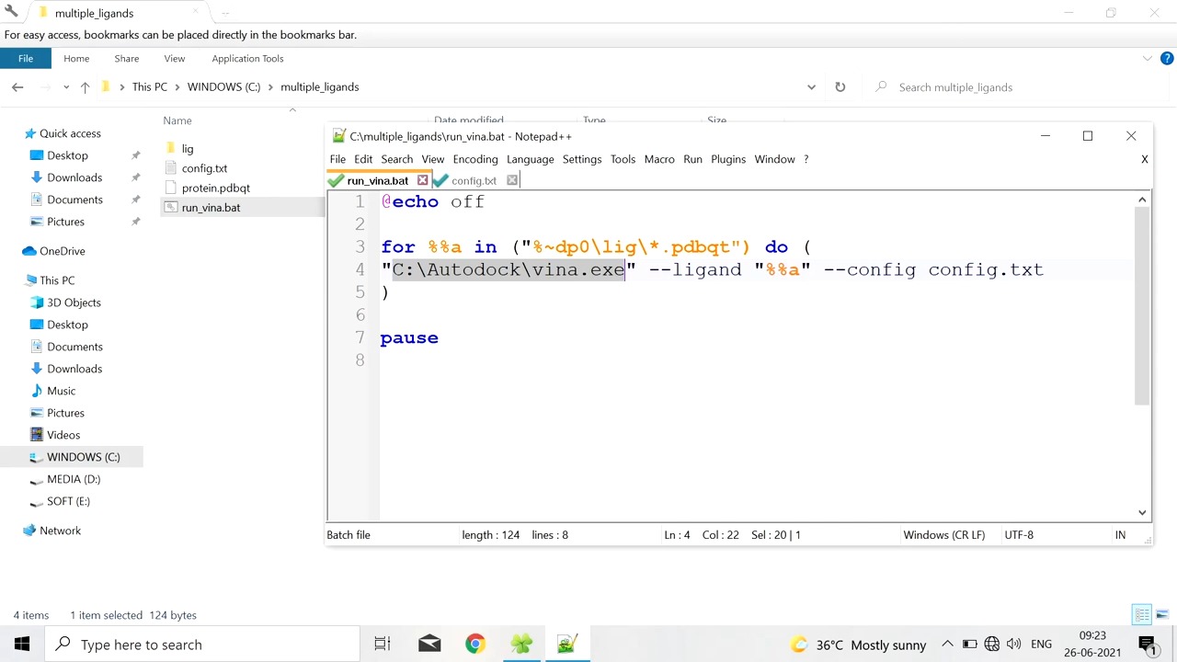Screen dimensions: 1177x662
Task: Open the Home ribbon tab
Action: click(x=76, y=58)
